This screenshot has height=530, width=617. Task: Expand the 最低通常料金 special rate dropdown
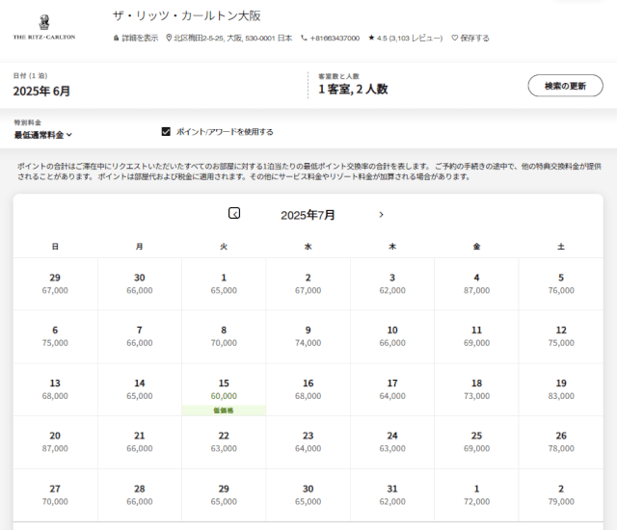coord(42,135)
